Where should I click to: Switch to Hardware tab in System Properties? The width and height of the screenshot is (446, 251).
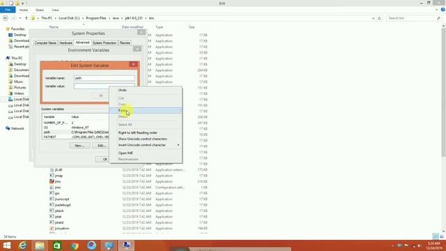pyautogui.click(x=66, y=43)
